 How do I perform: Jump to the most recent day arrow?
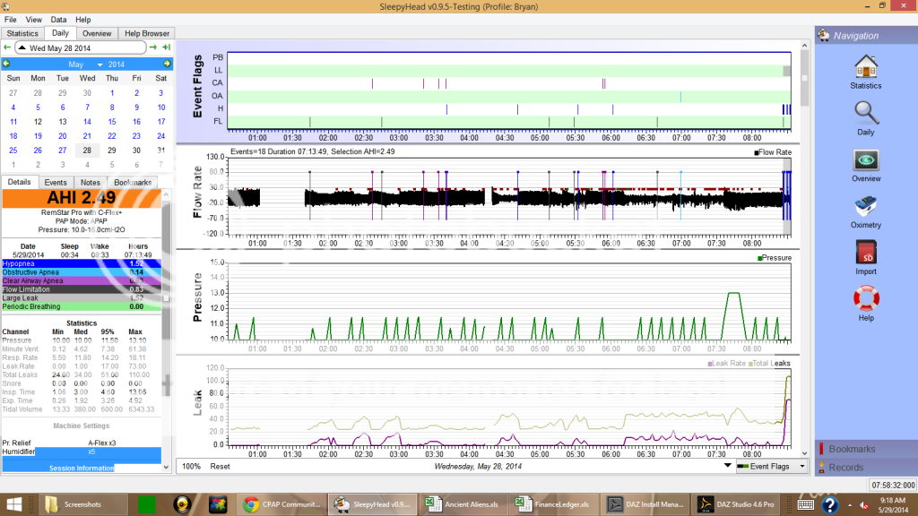166,47
